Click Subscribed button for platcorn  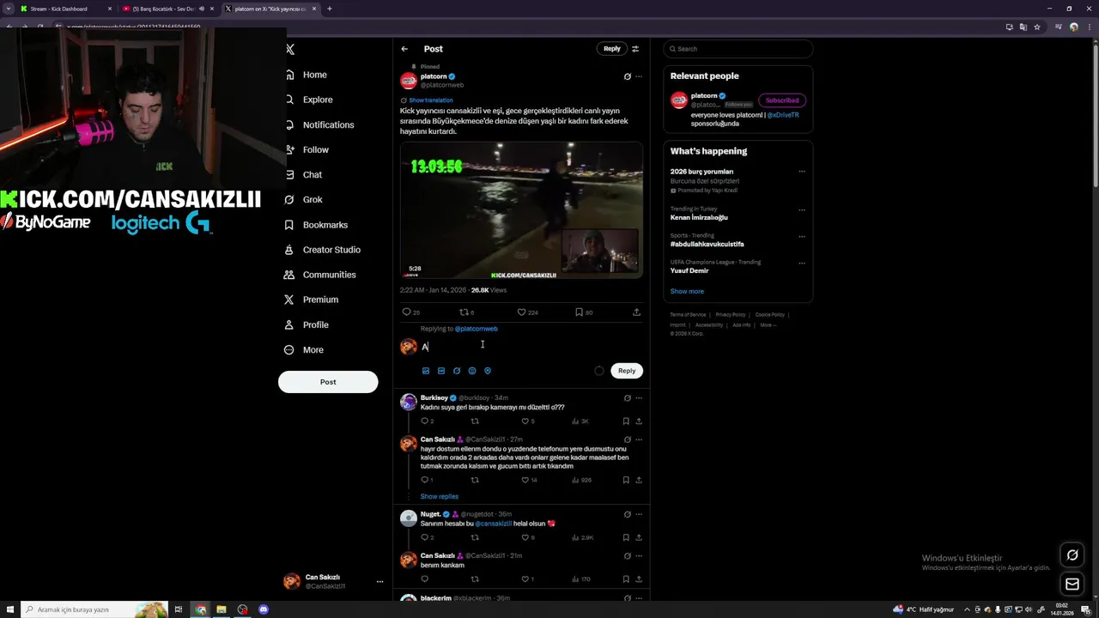[x=781, y=100]
